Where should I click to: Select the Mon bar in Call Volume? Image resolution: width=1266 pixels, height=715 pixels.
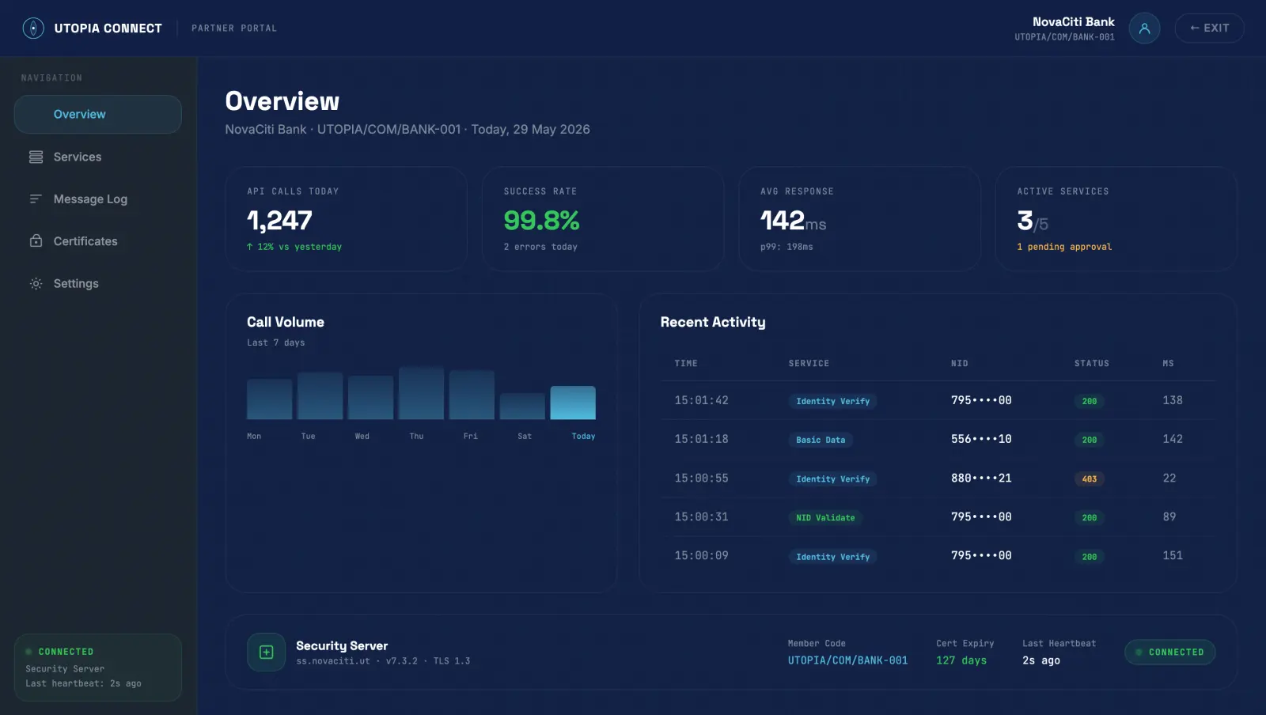pos(270,399)
